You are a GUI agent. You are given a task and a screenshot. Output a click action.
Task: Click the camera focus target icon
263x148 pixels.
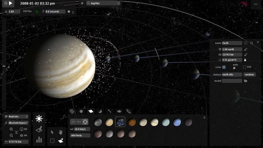pyautogui.click(x=22, y=129)
